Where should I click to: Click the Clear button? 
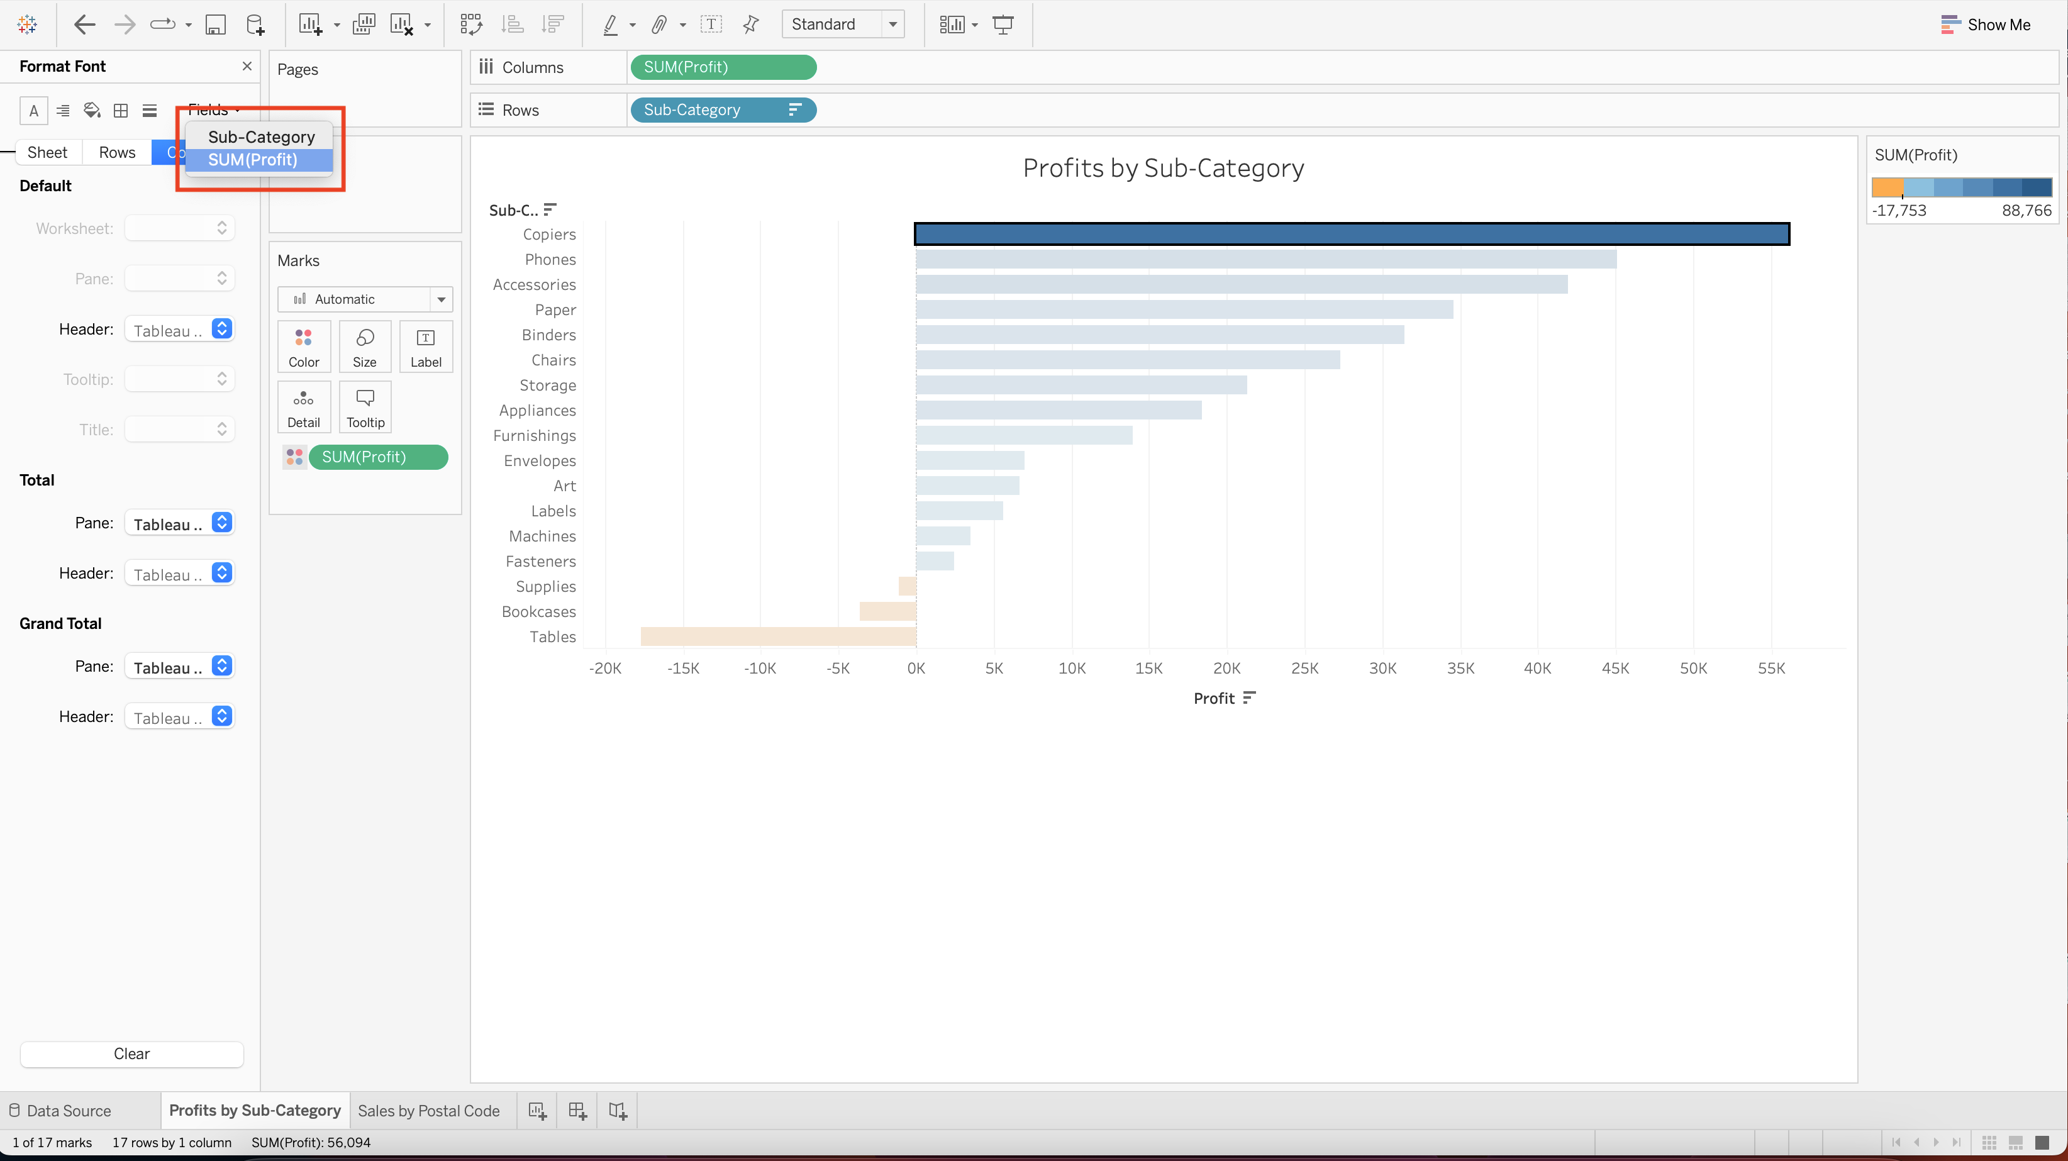[x=131, y=1054]
